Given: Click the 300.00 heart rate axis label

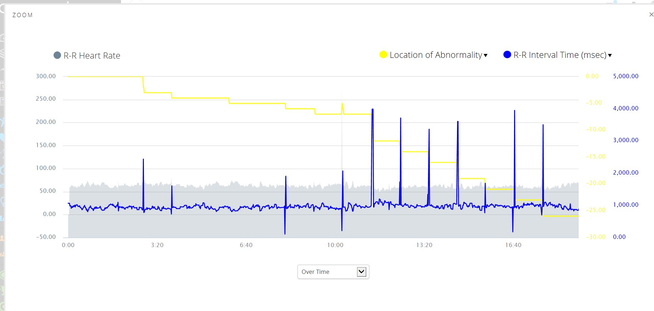Looking at the screenshot, I should coord(46,76).
